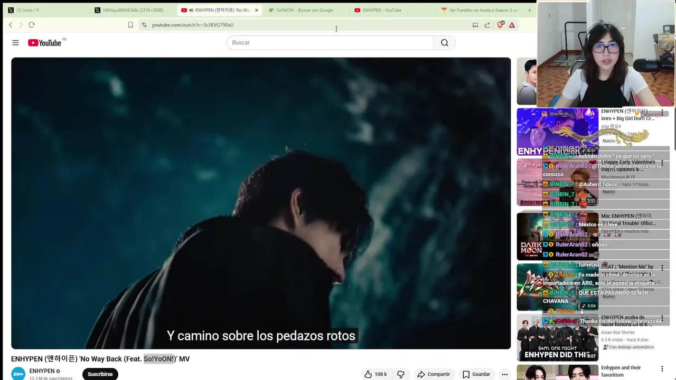Go to YouTube home via logo
Viewport: 676px width, 380px height.
pos(45,43)
